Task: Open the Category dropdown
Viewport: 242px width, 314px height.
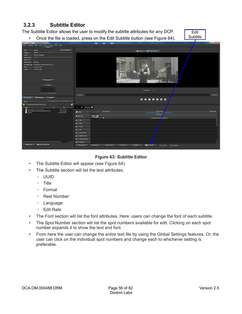Action: point(53,53)
